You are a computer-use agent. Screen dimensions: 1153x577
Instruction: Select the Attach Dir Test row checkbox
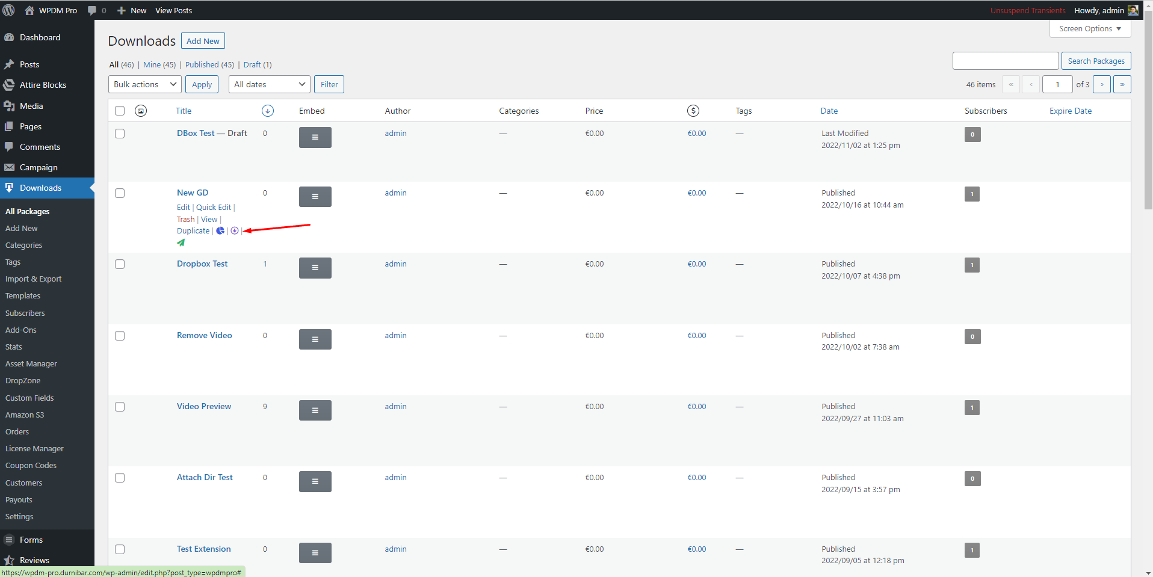pyautogui.click(x=120, y=478)
